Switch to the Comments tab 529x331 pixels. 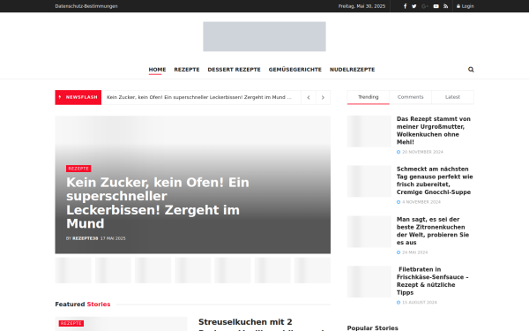point(410,97)
